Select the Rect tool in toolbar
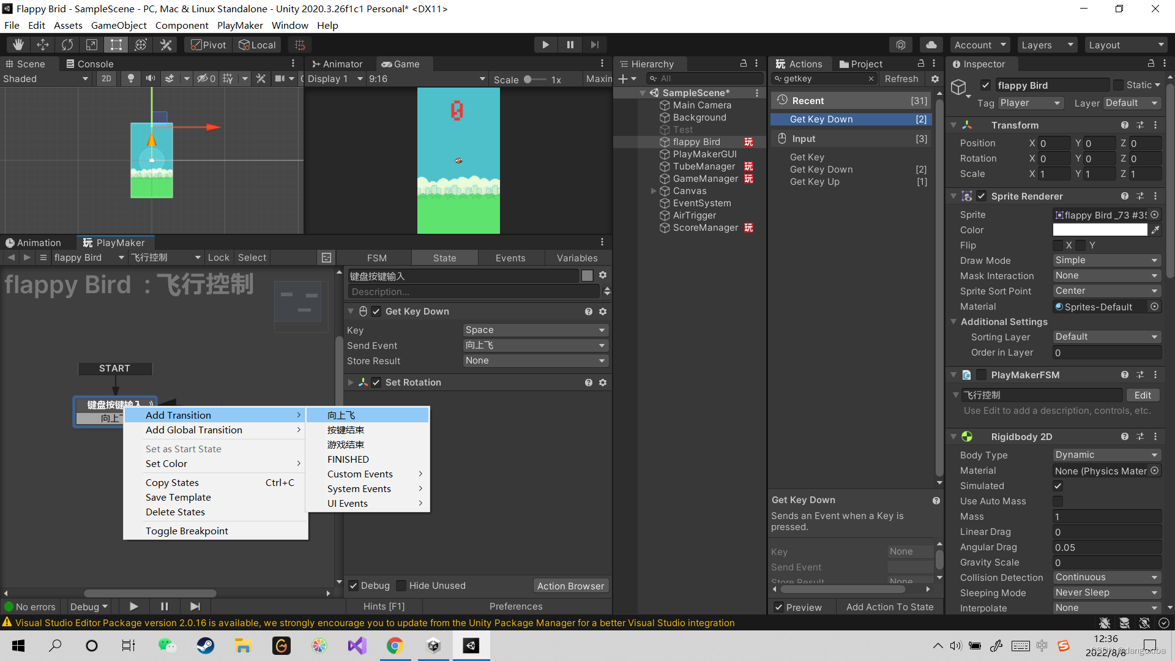Viewport: 1175px width, 661px height. click(x=116, y=45)
